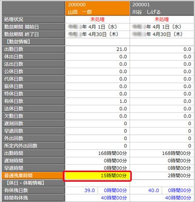This screenshot has width=195, height=202.
Task: Click 山田's 未処理 status text
Action: pos(97,19)
